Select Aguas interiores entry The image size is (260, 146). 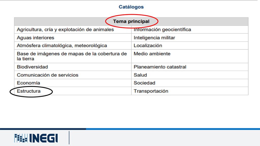(x=36, y=38)
